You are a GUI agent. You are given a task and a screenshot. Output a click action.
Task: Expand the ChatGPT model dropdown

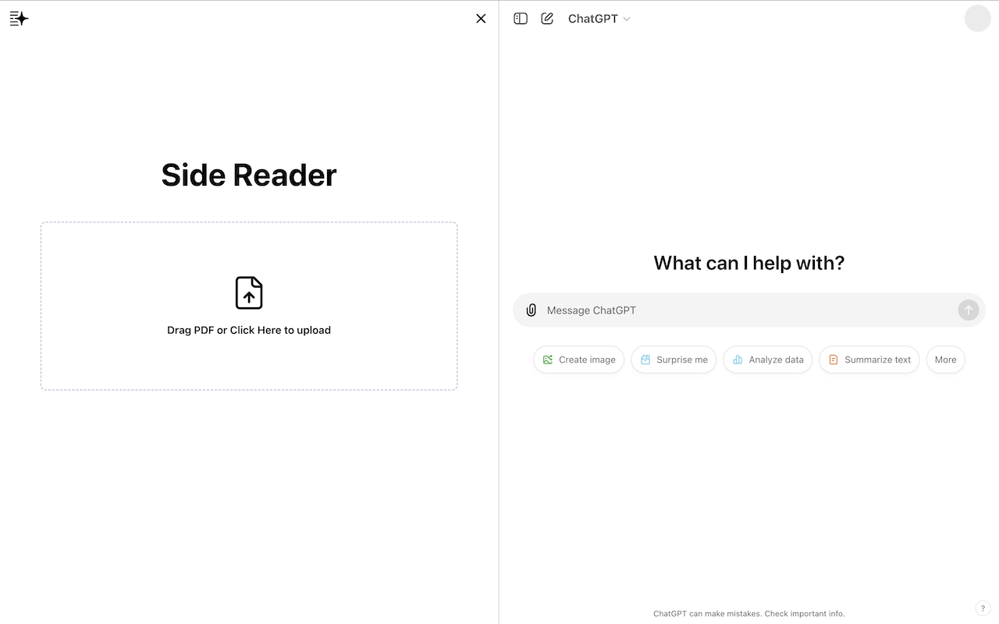599,19
